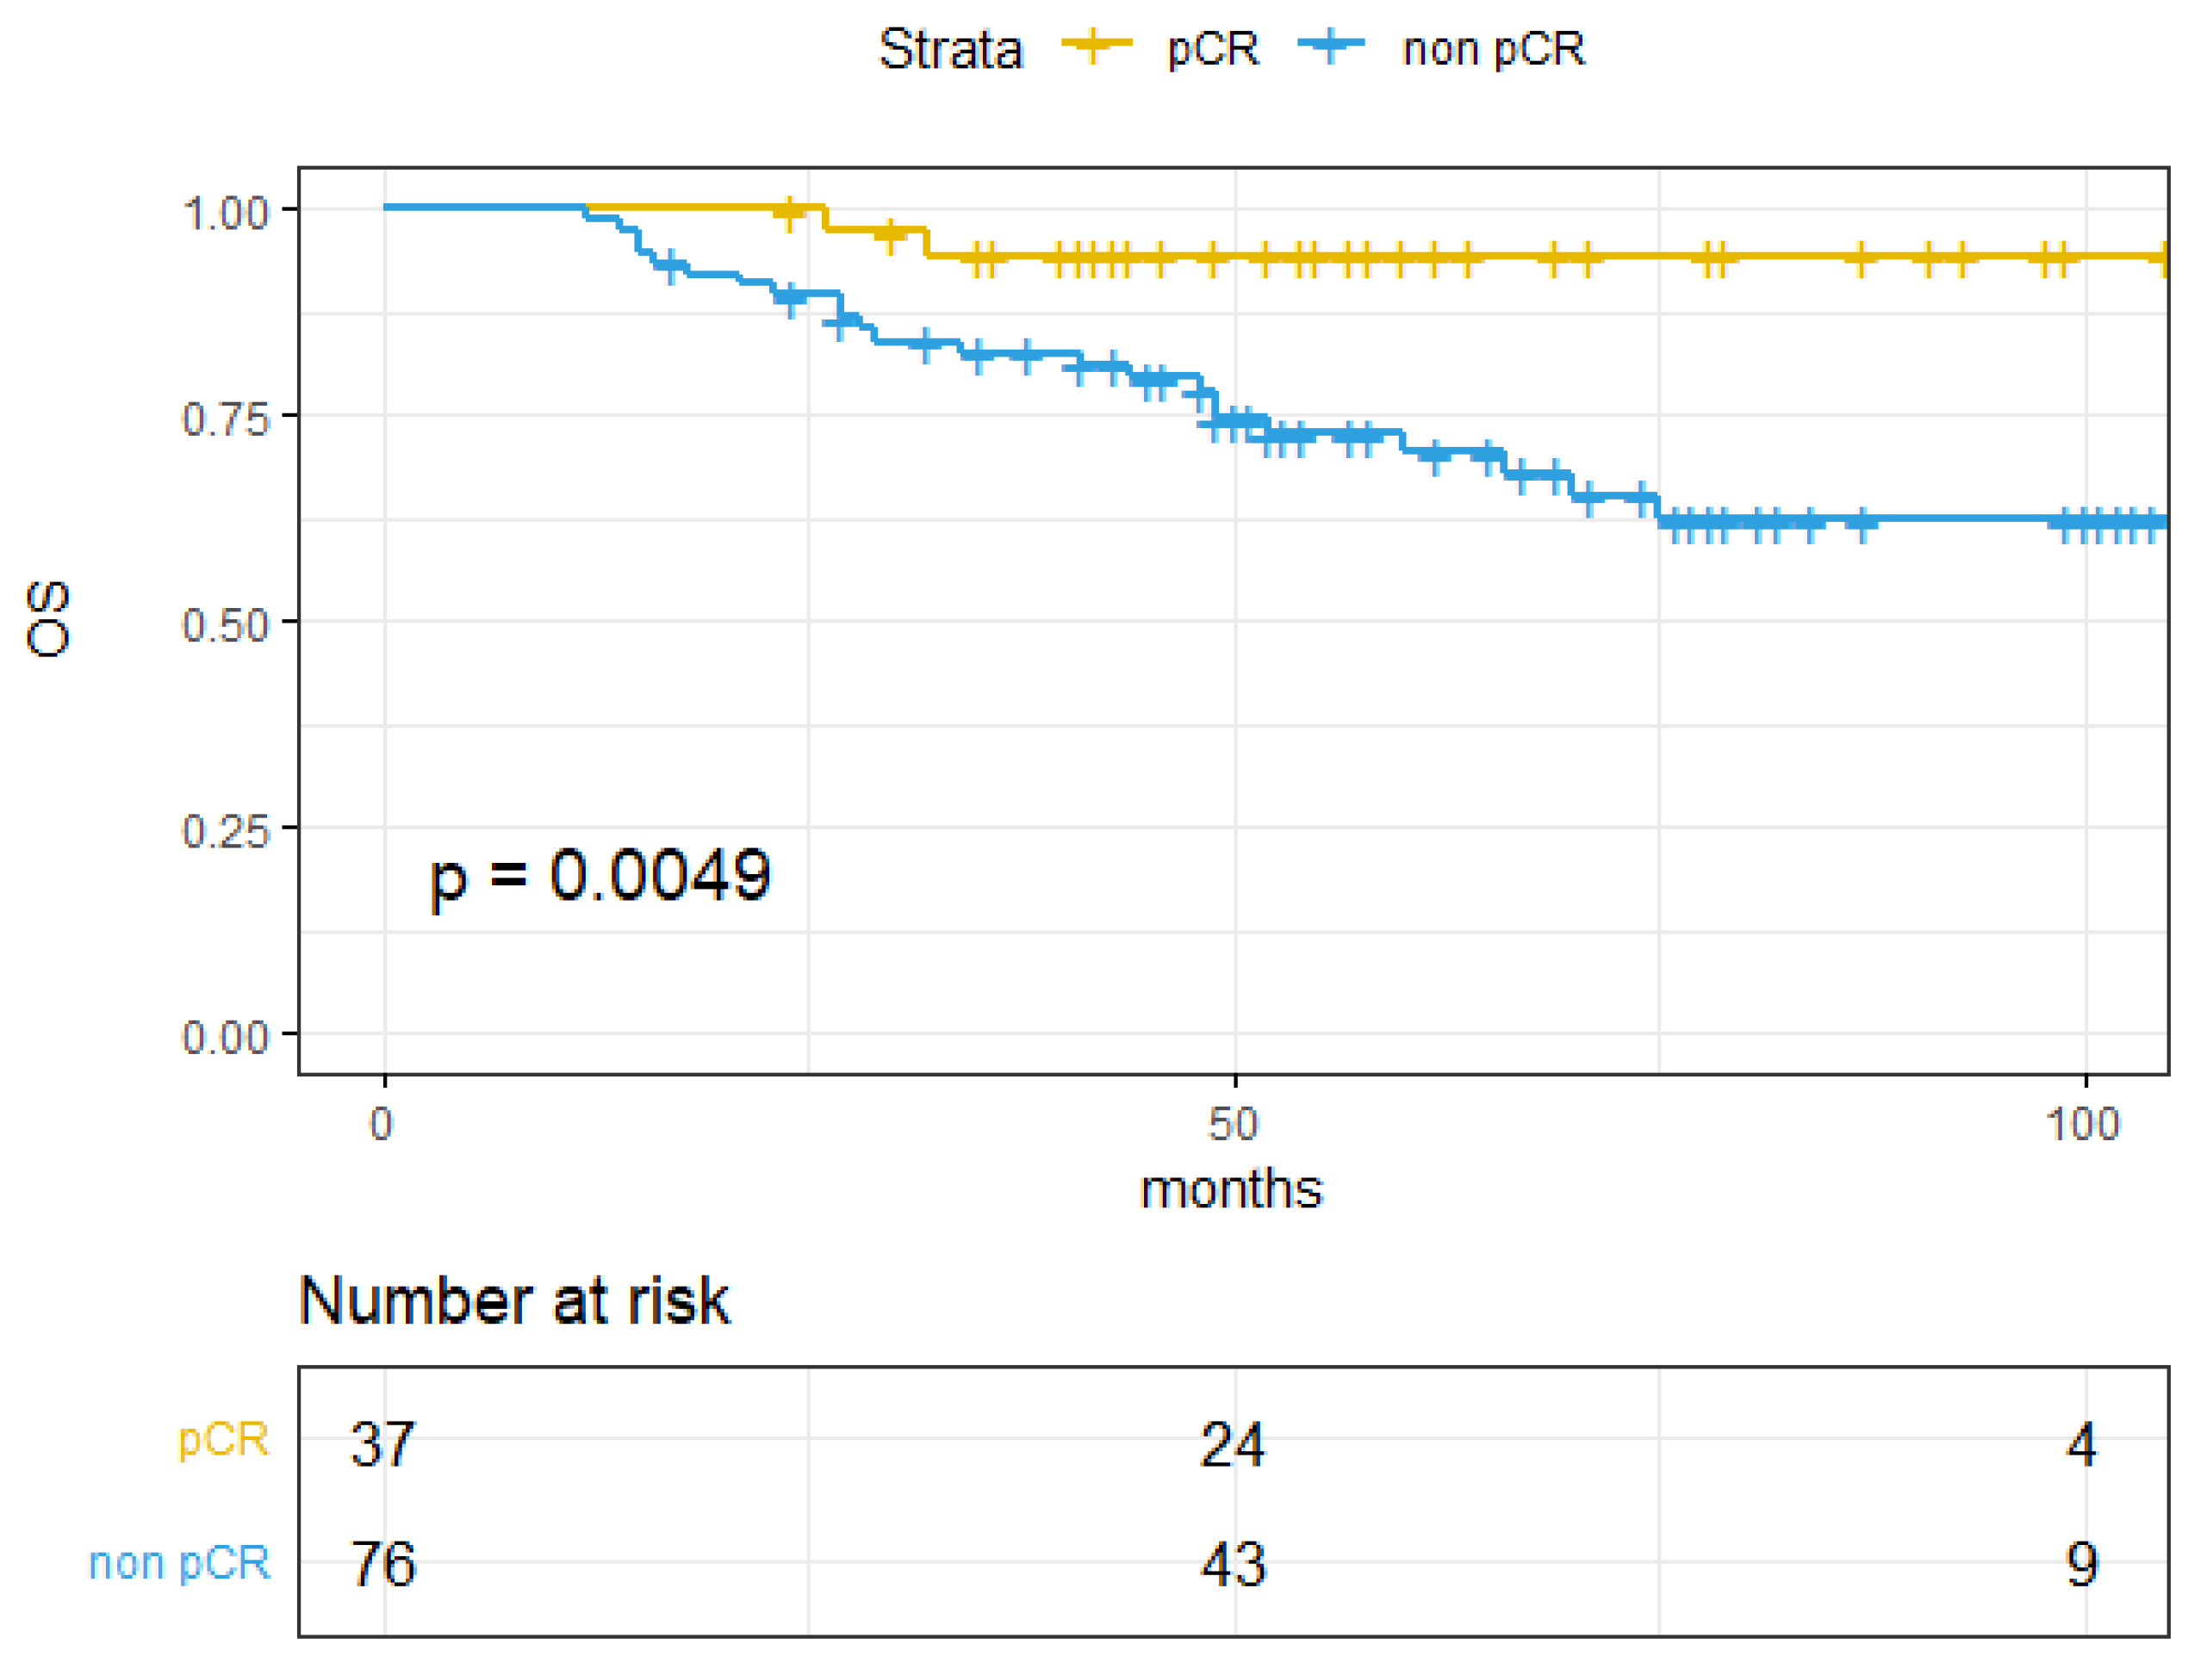Click the 0.25 y-axis tick label
The image size is (2207, 1669).
pyautogui.click(x=227, y=831)
